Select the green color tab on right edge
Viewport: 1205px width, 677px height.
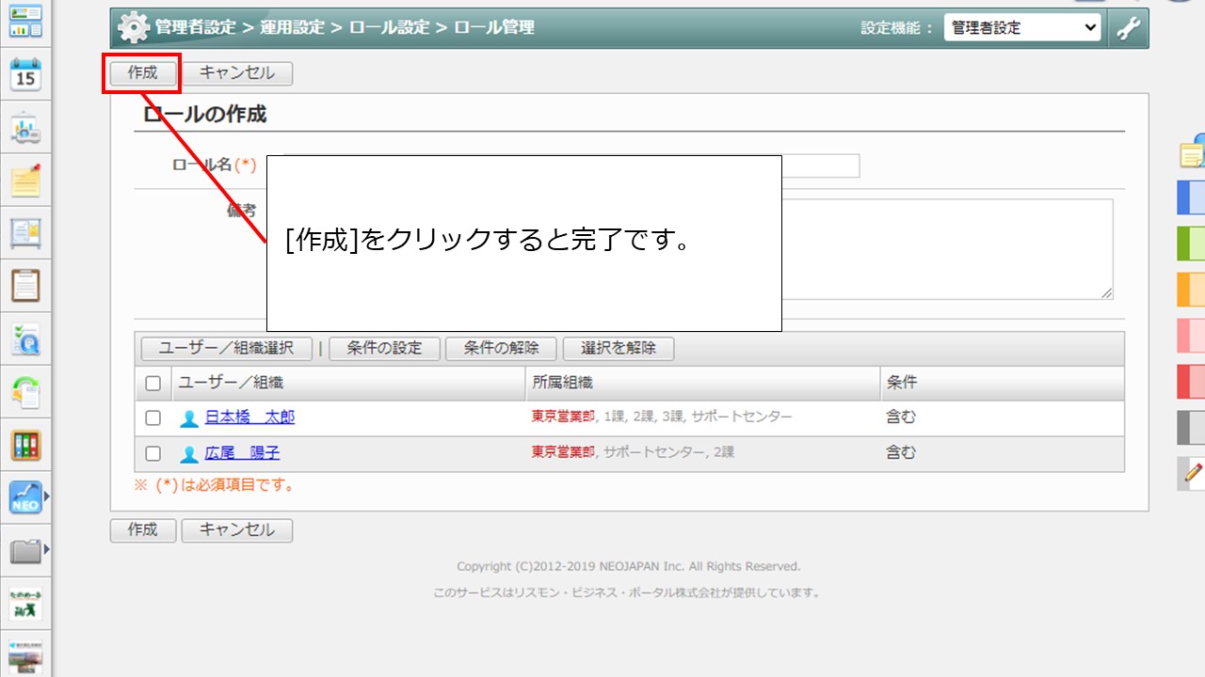pos(1192,243)
